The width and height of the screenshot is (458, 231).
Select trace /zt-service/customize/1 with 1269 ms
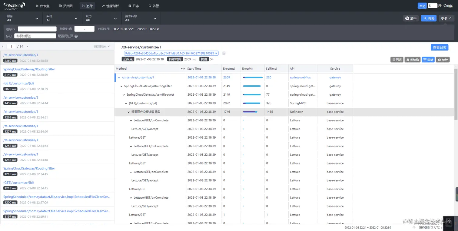point(57,114)
